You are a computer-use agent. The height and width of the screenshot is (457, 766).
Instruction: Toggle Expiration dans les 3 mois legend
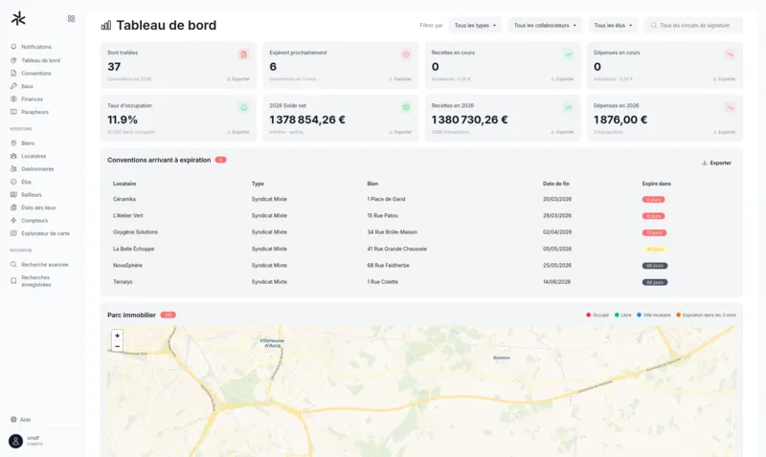(708, 315)
